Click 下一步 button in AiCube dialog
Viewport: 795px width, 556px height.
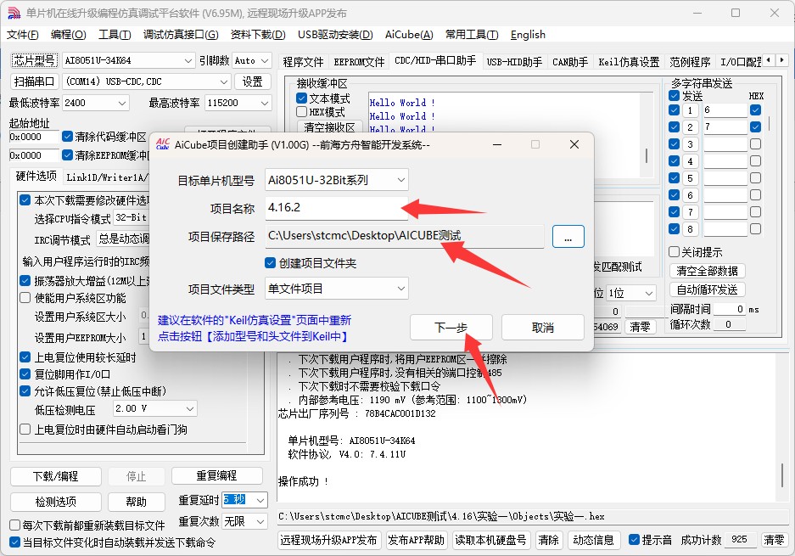[x=451, y=327]
